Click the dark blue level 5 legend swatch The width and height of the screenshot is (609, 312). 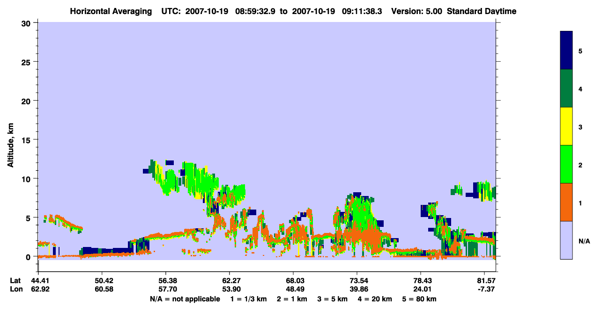pos(566,50)
